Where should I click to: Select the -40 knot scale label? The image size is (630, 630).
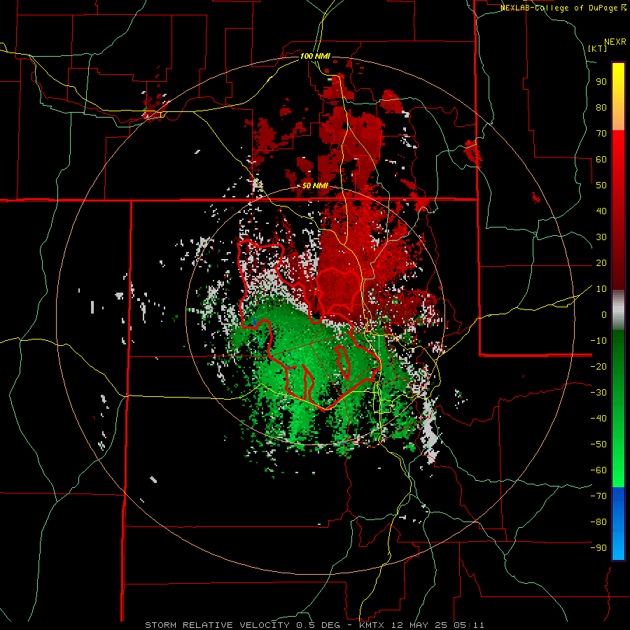[598, 419]
